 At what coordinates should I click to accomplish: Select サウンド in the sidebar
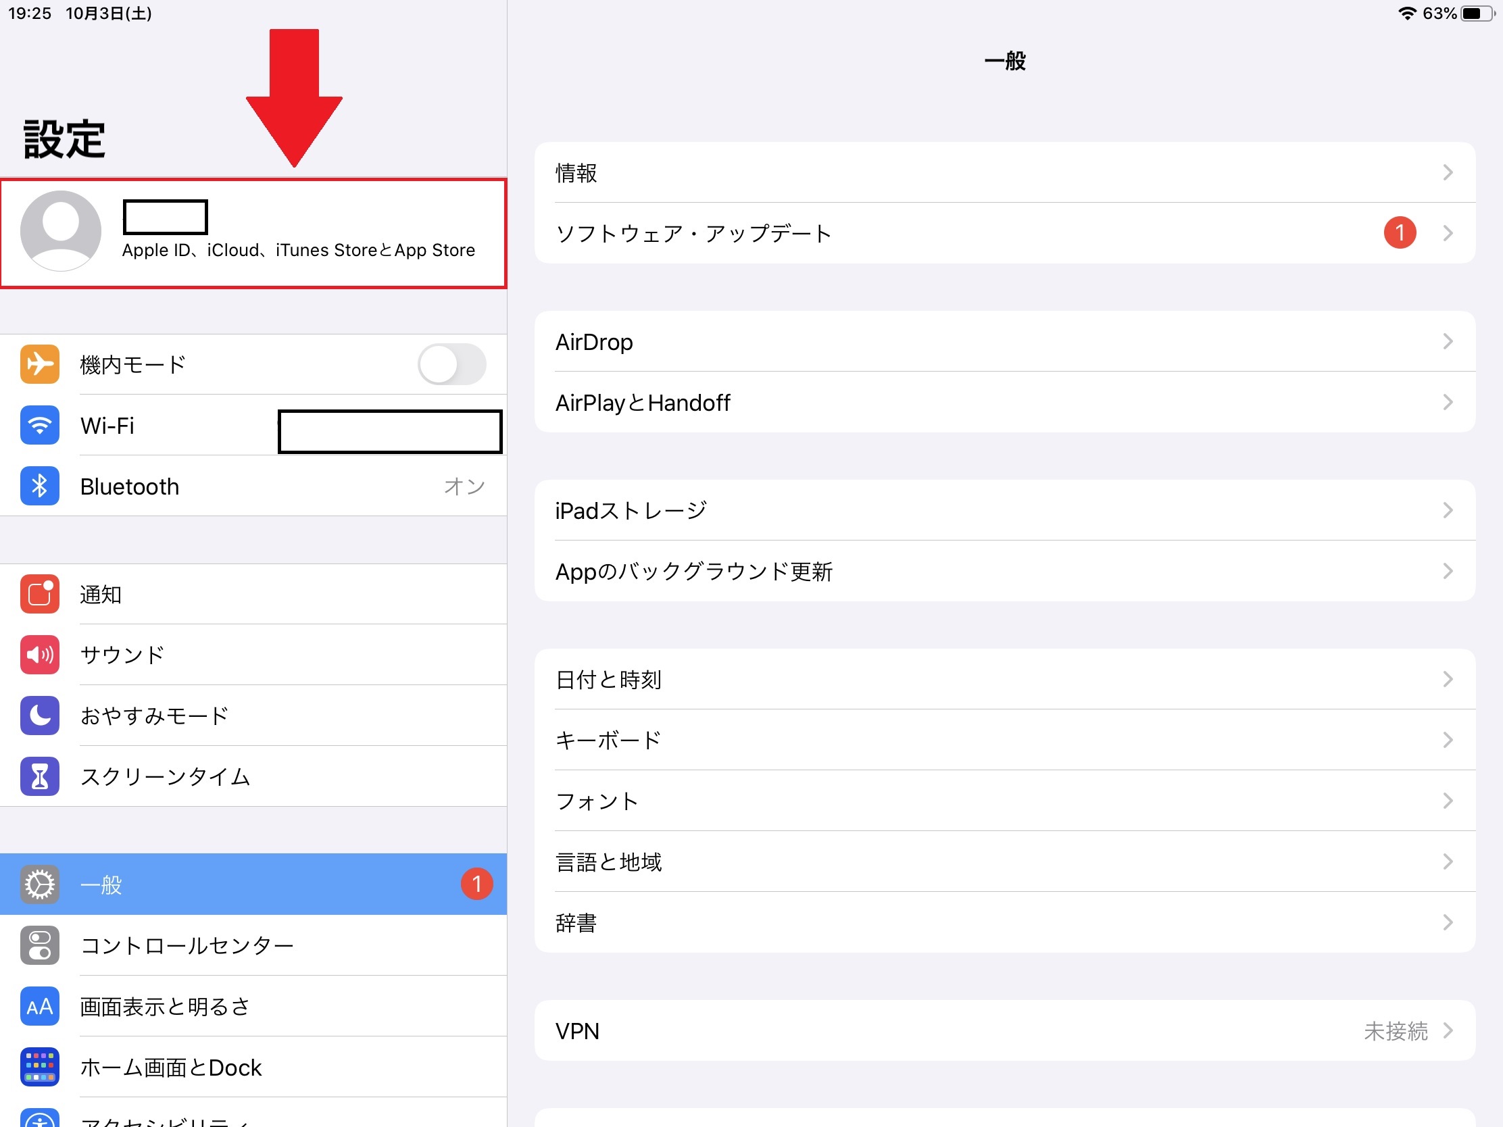tap(253, 655)
